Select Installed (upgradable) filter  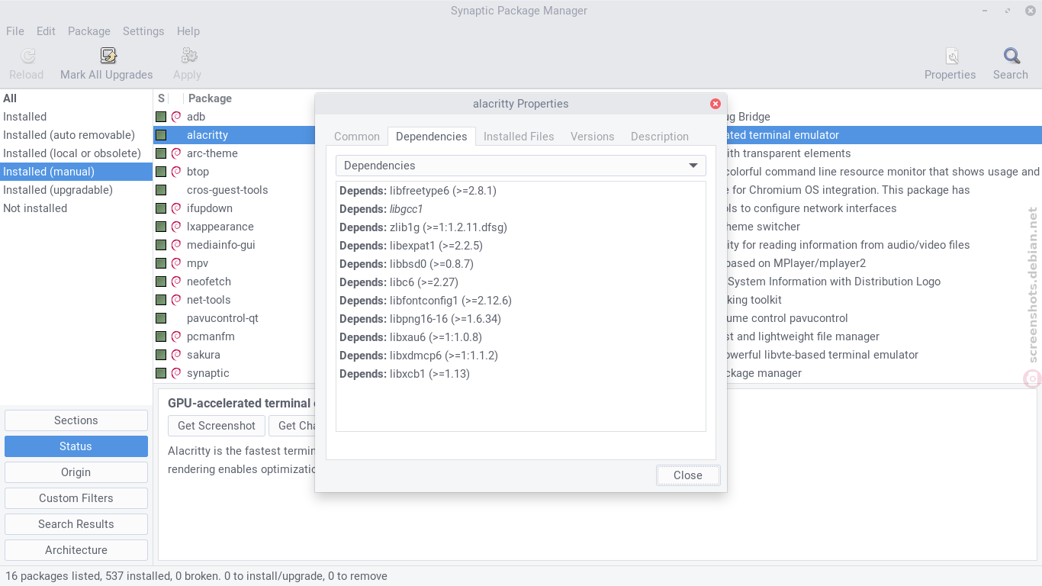coord(76,190)
